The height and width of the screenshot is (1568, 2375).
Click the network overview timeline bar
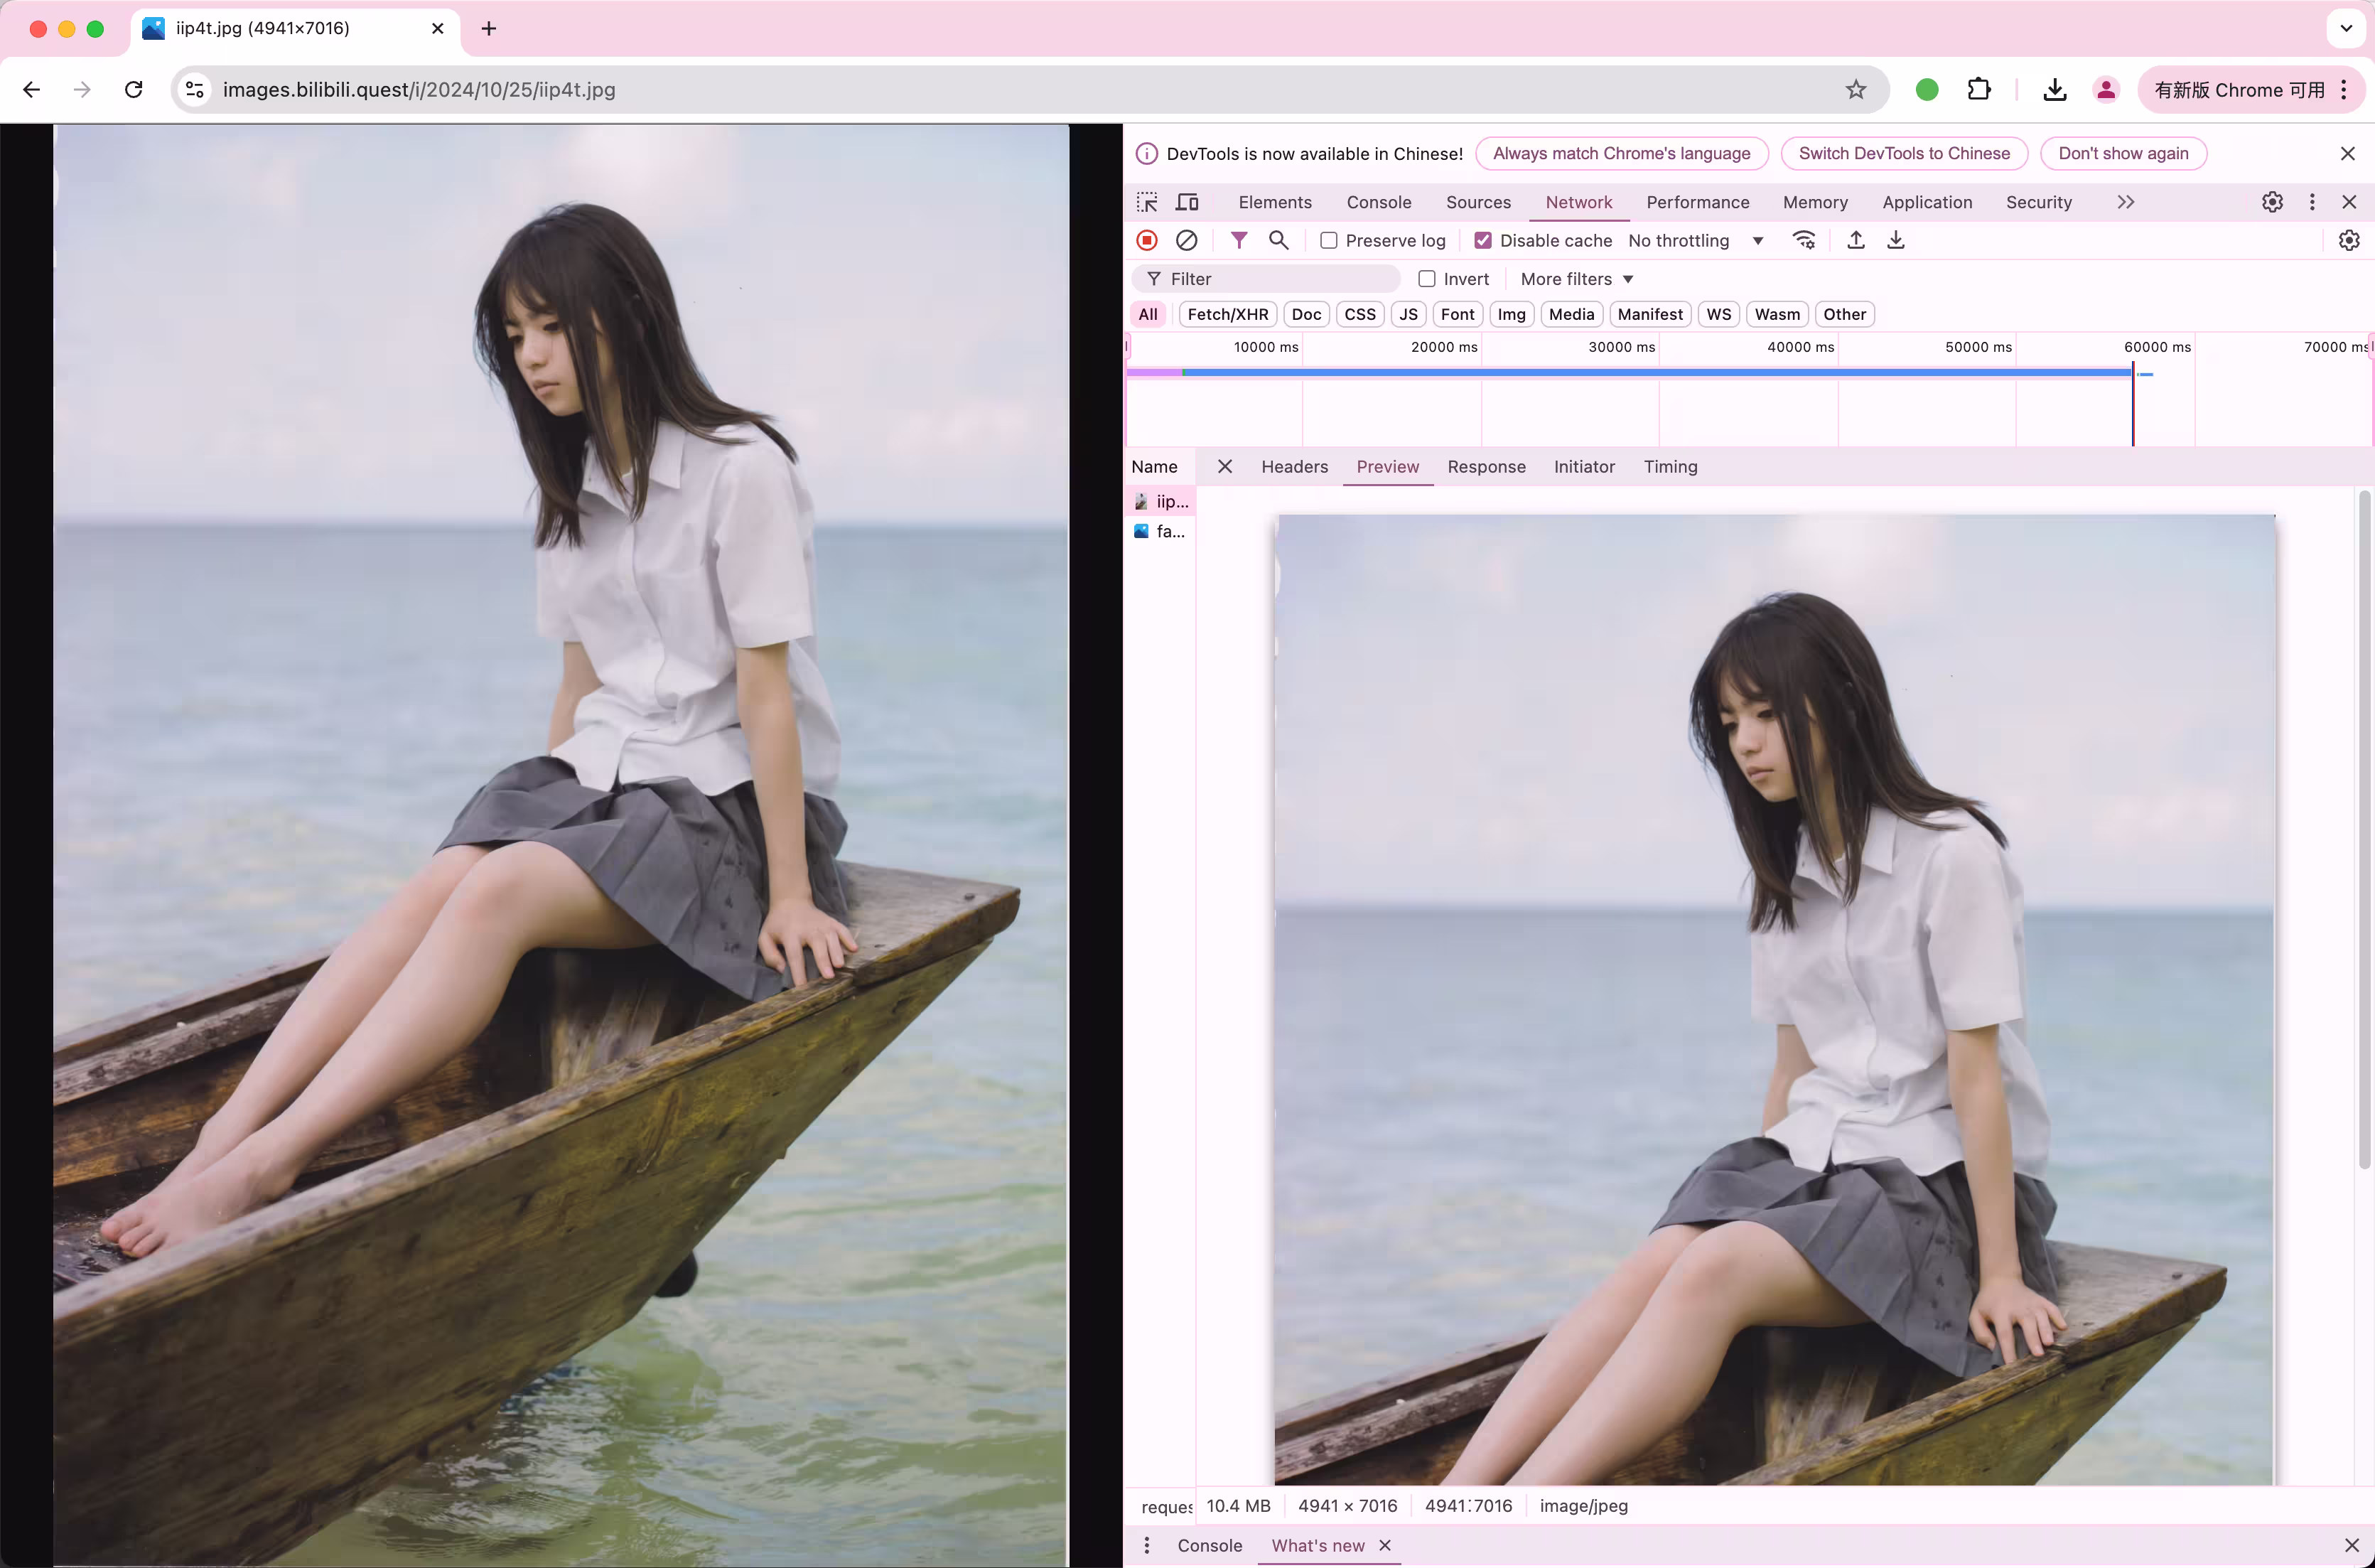pyautogui.click(x=1630, y=372)
